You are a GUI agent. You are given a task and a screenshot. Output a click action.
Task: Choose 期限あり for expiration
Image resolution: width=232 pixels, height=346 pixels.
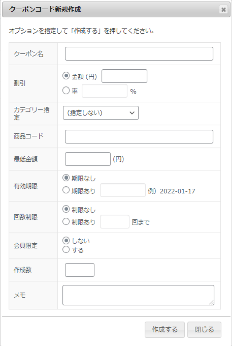(66, 190)
